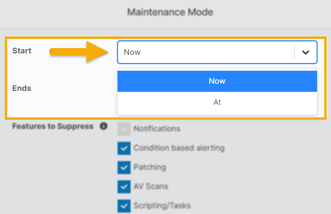Open the Start time dropdown field
Viewport: 331px width, 214px height.
tap(206, 52)
